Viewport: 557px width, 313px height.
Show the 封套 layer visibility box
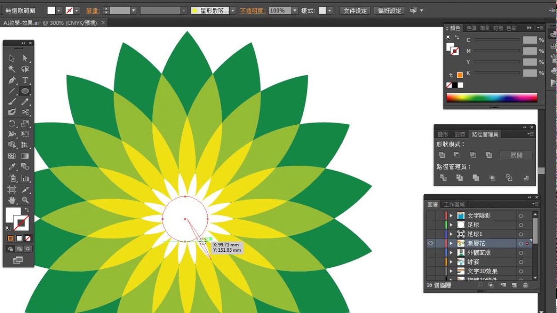(x=430, y=262)
